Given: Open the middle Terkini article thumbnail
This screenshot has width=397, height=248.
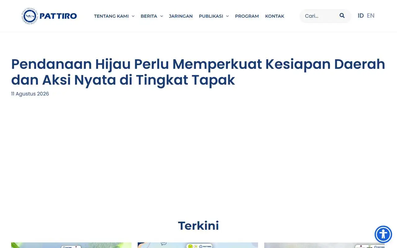Looking at the screenshot, I should [x=198, y=245].
